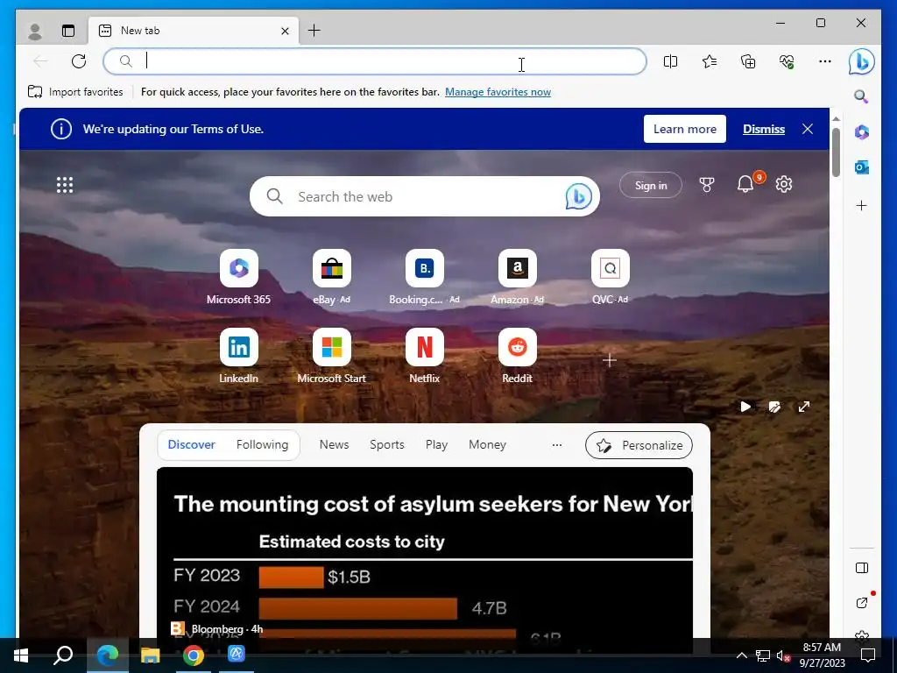Click the Sign in button
Image resolution: width=897 pixels, height=673 pixels.
point(651,185)
